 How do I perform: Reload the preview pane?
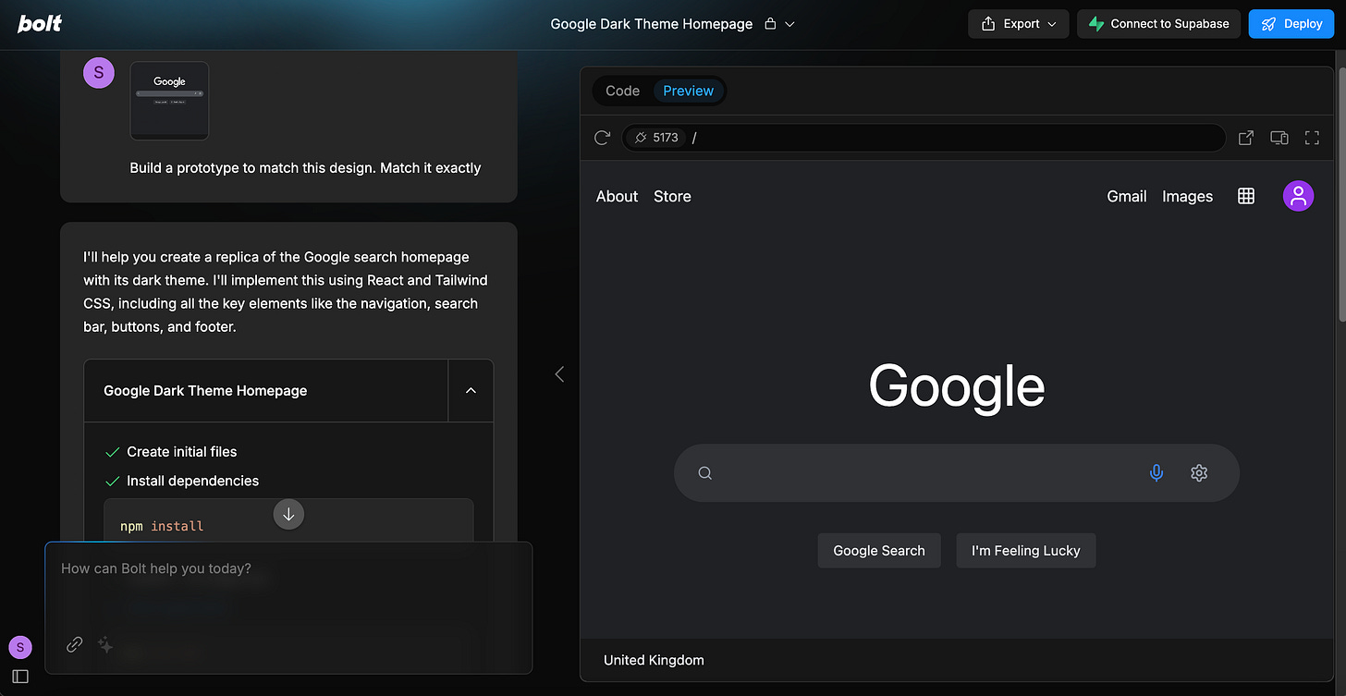(x=602, y=137)
